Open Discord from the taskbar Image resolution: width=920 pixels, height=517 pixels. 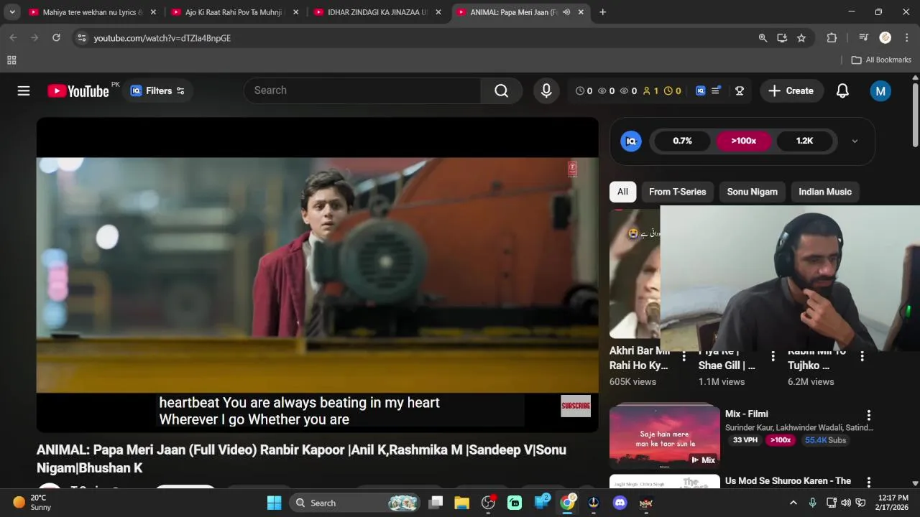click(620, 503)
